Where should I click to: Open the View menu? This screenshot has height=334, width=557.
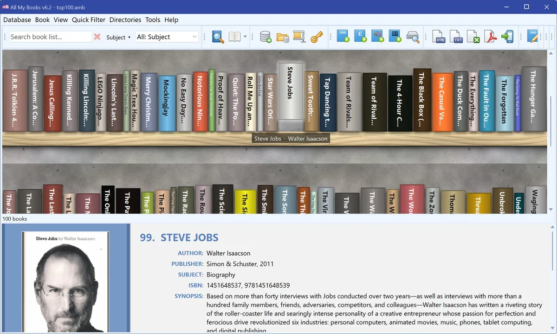(x=61, y=19)
